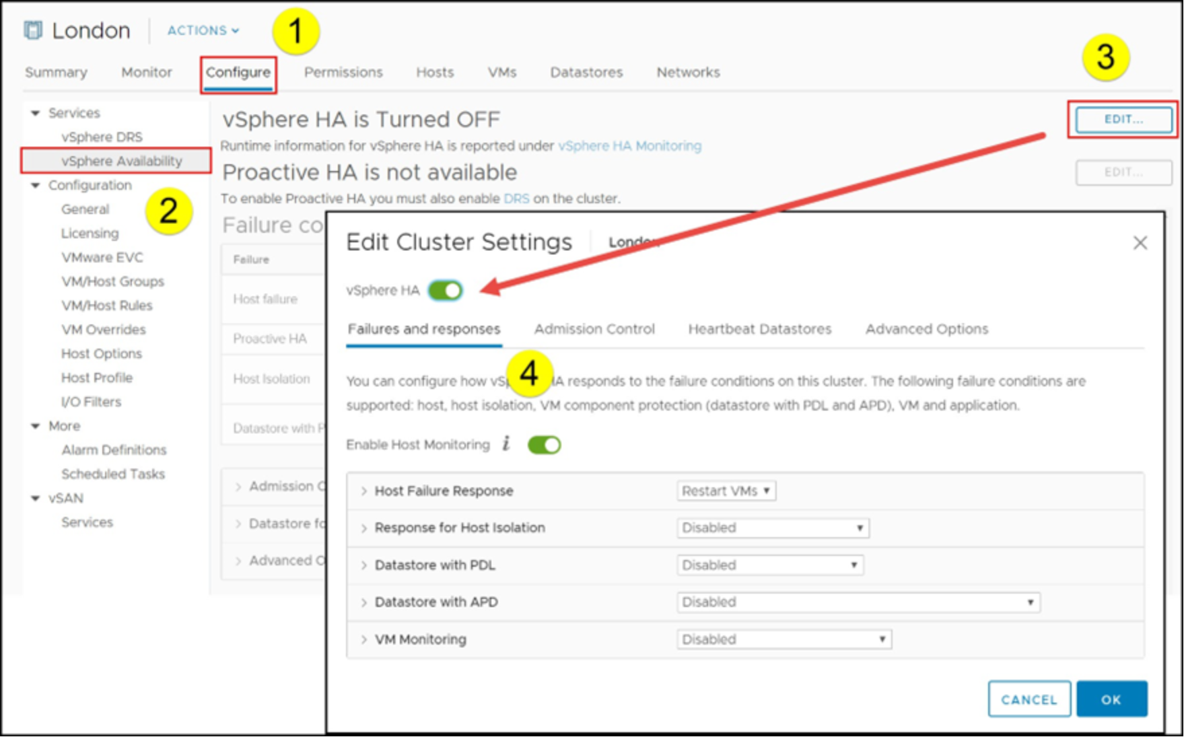Collapse the Configuration tree section
The image size is (1184, 737).
pos(36,185)
